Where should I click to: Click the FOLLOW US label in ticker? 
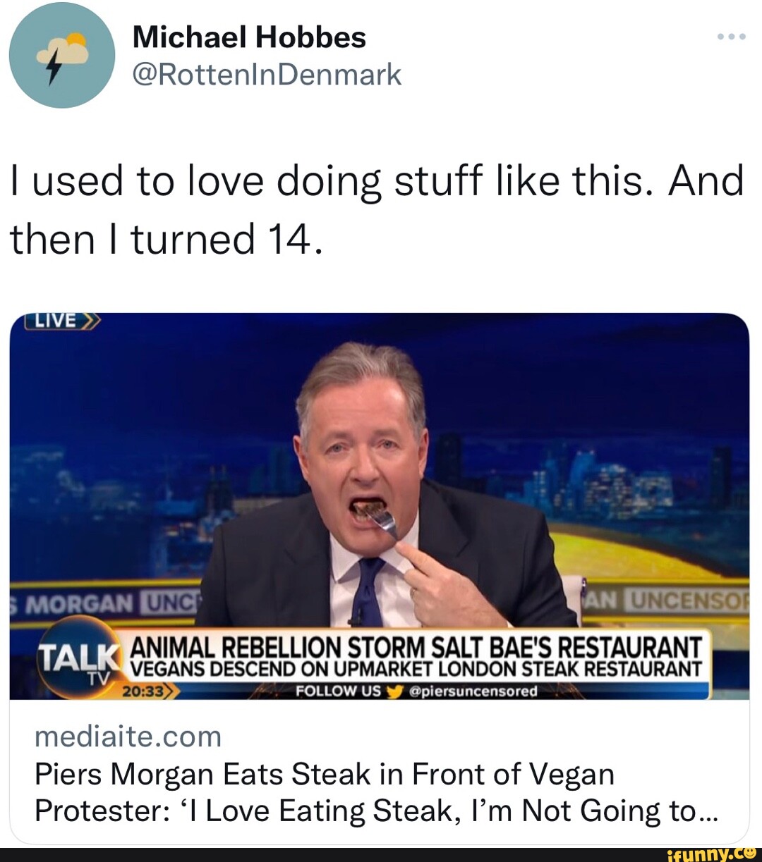pyautogui.click(x=338, y=691)
